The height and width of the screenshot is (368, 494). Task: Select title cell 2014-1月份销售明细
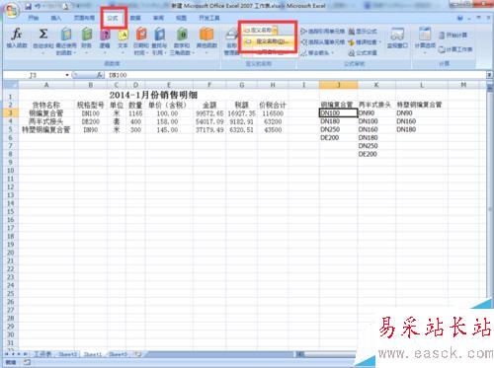(153, 96)
